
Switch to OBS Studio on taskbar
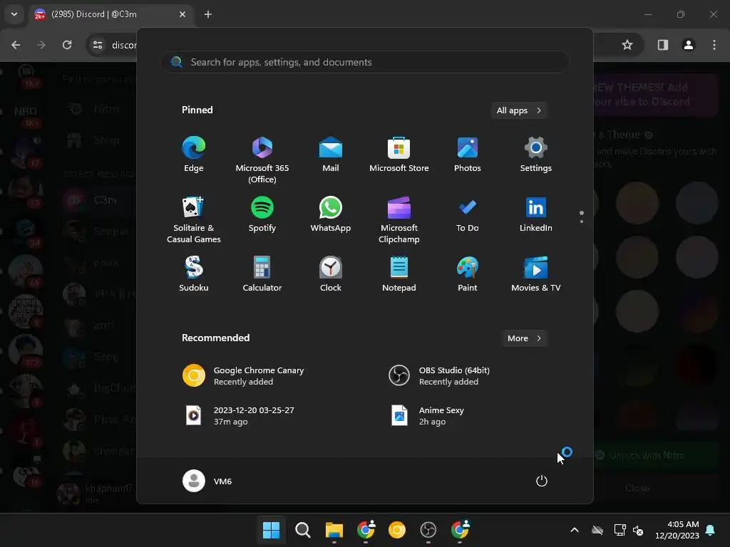click(428, 530)
